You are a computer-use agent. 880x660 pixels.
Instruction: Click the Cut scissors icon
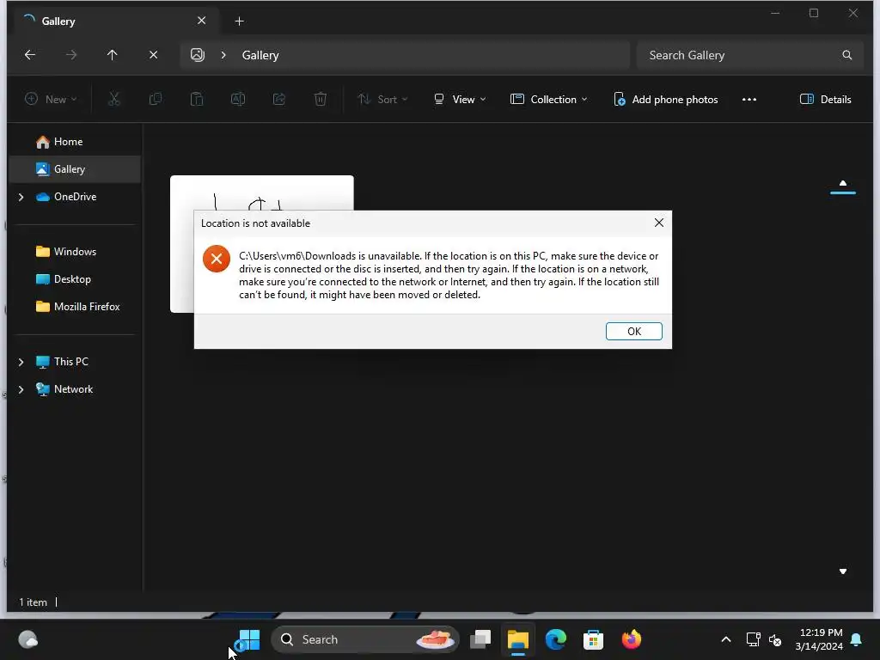pyautogui.click(x=114, y=100)
